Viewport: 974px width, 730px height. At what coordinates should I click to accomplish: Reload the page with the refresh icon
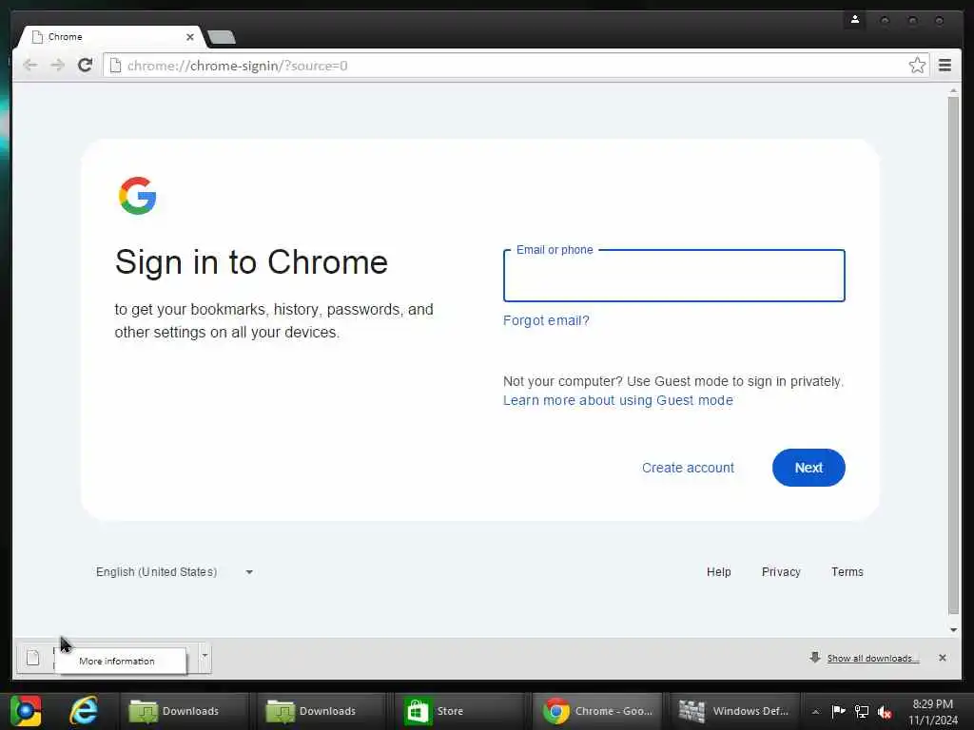pos(85,66)
